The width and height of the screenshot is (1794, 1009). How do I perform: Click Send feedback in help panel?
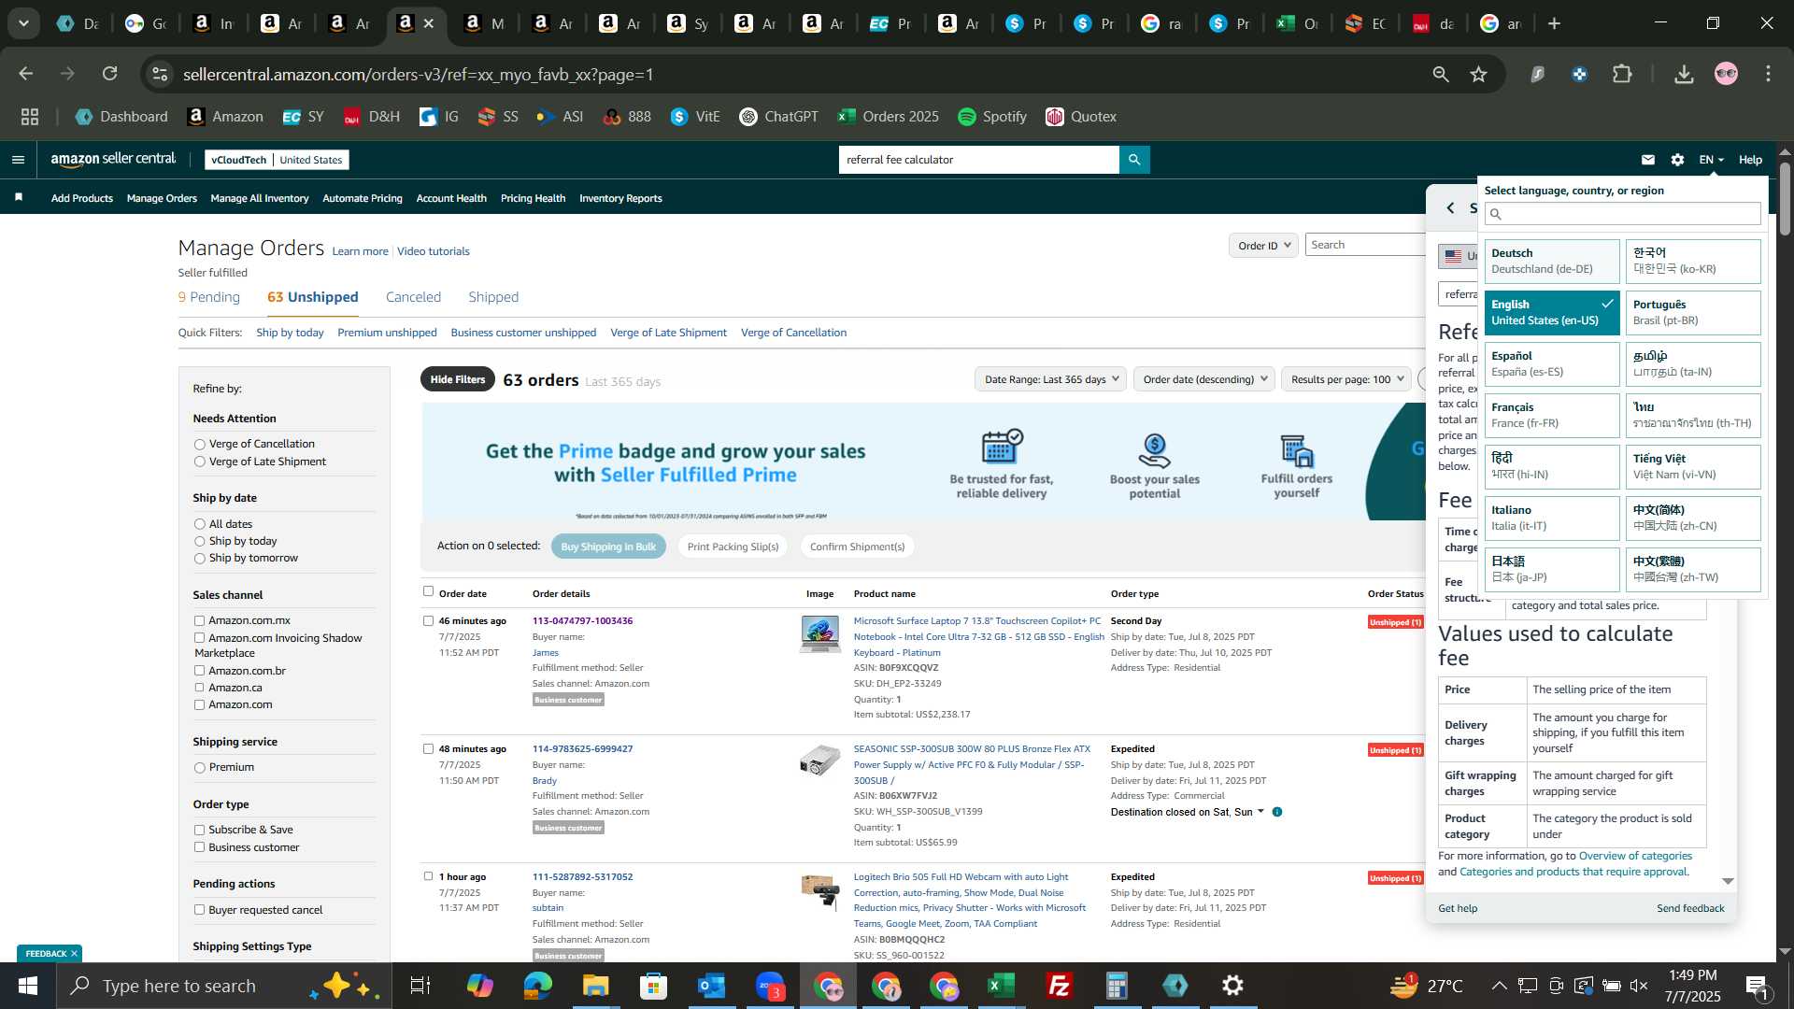(x=1690, y=908)
